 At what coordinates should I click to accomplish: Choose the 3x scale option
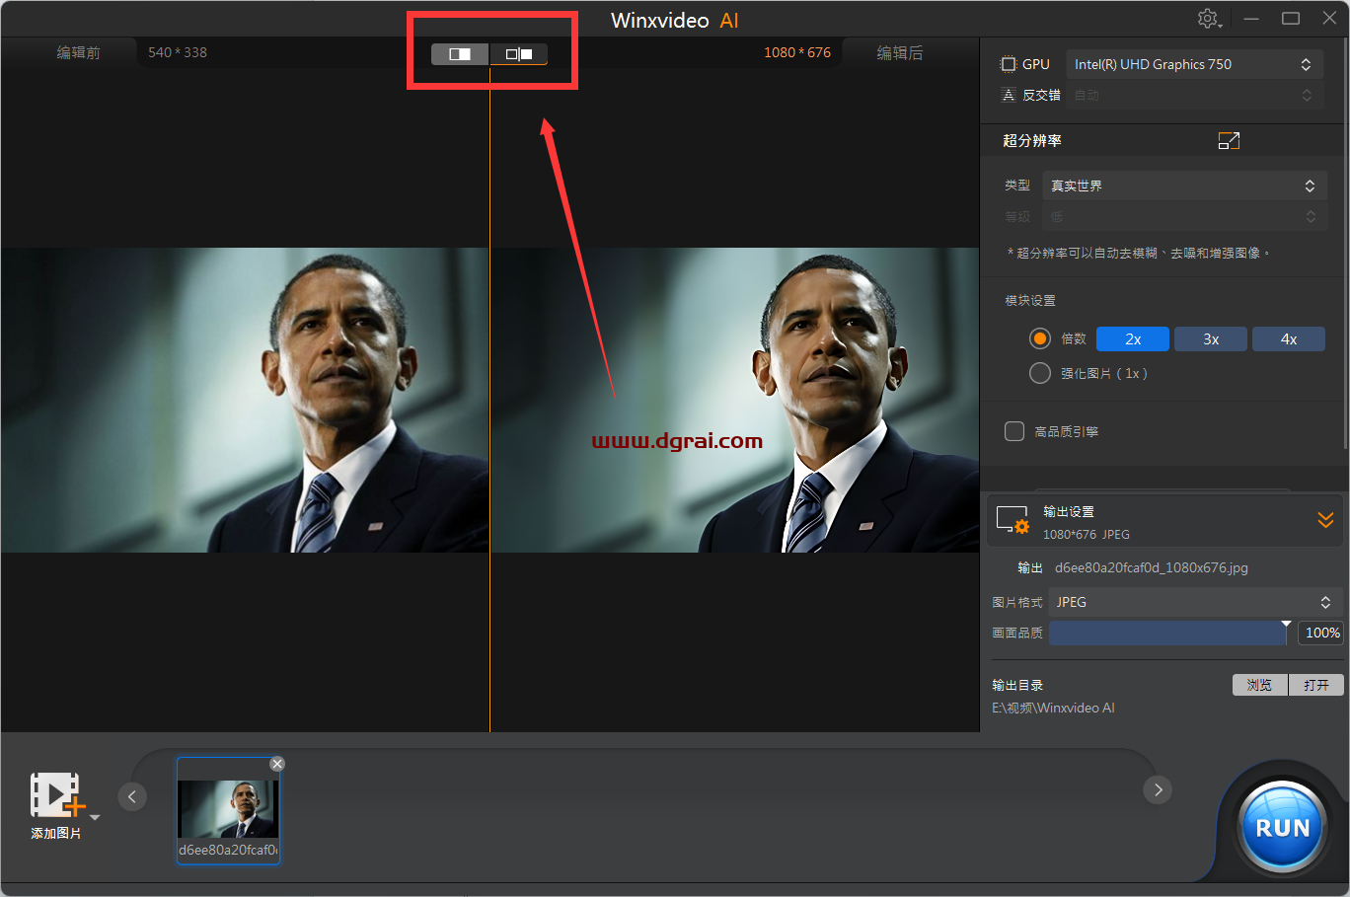1211,339
